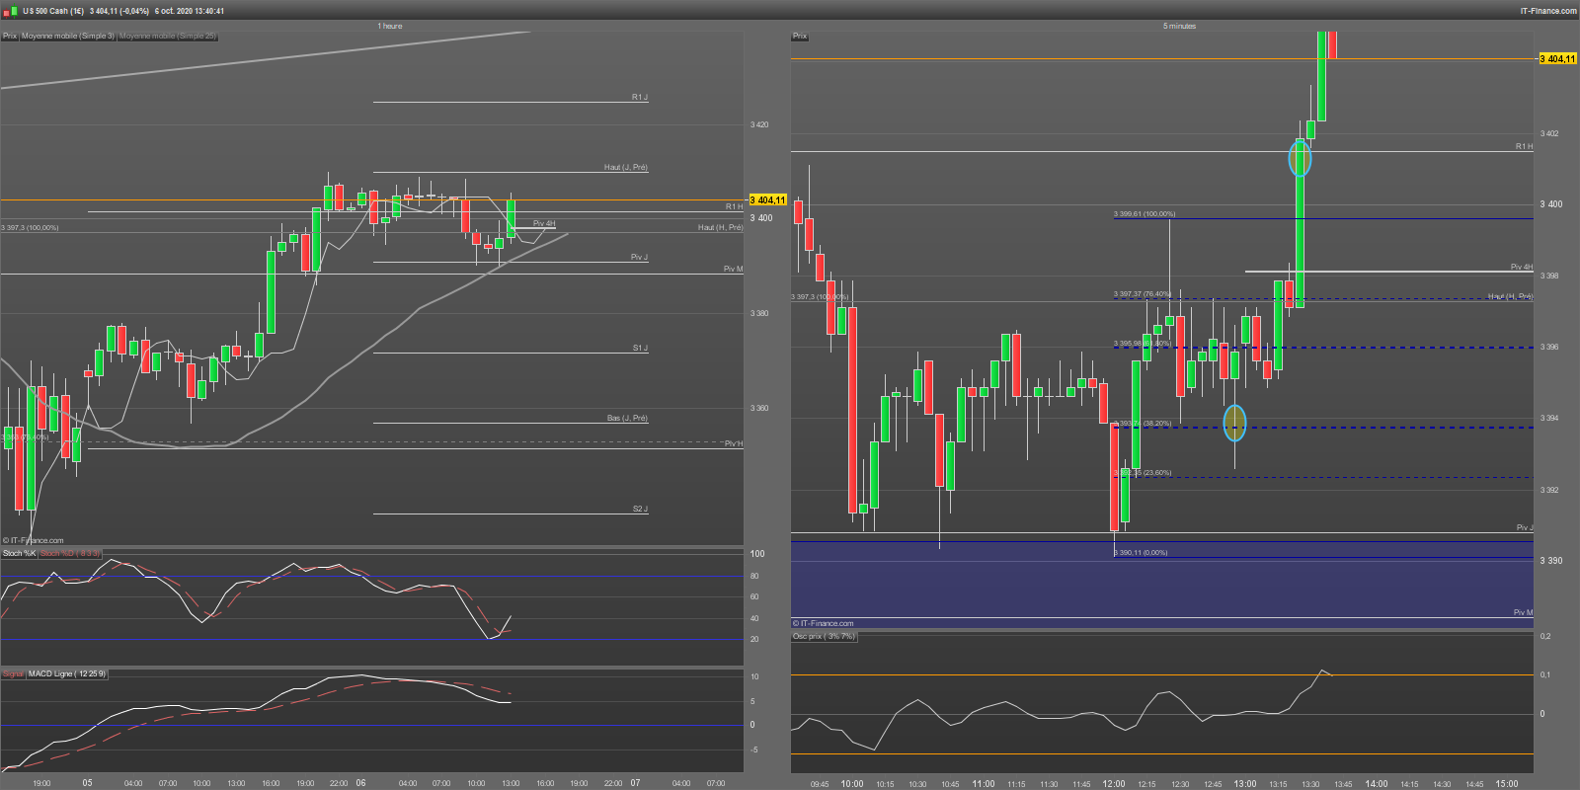Image resolution: width=1580 pixels, height=790 pixels.
Task: Click the 14:00 marker on the 5-minute time axis
Action: [x=1376, y=784]
